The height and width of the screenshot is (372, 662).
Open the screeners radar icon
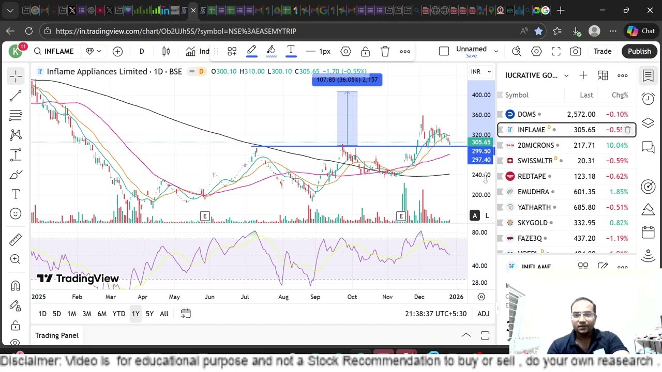click(648, 187)
